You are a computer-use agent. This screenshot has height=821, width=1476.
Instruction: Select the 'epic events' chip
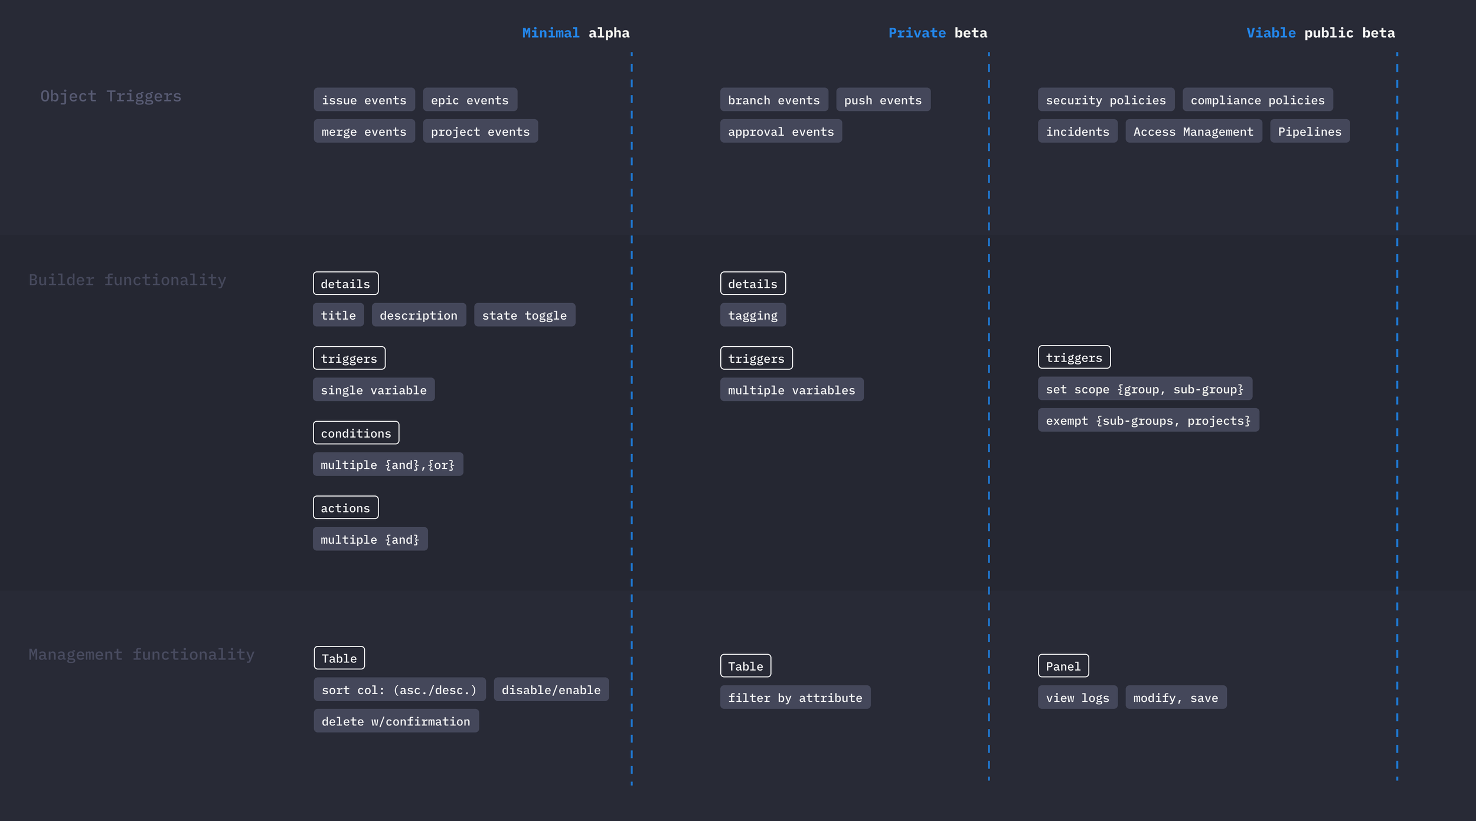469,100
